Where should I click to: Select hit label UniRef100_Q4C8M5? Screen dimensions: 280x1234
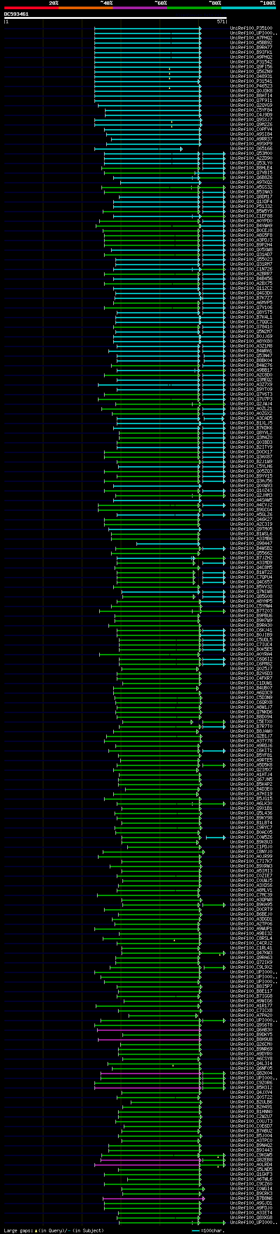click(251, 568)
